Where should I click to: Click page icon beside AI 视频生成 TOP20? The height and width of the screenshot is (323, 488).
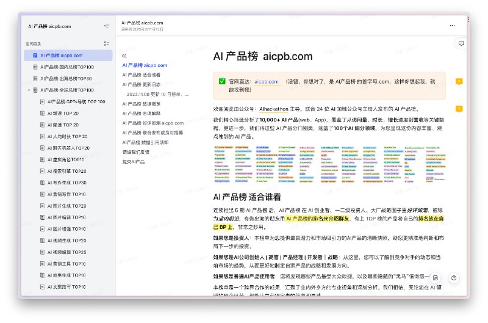[x=42, y=241]
